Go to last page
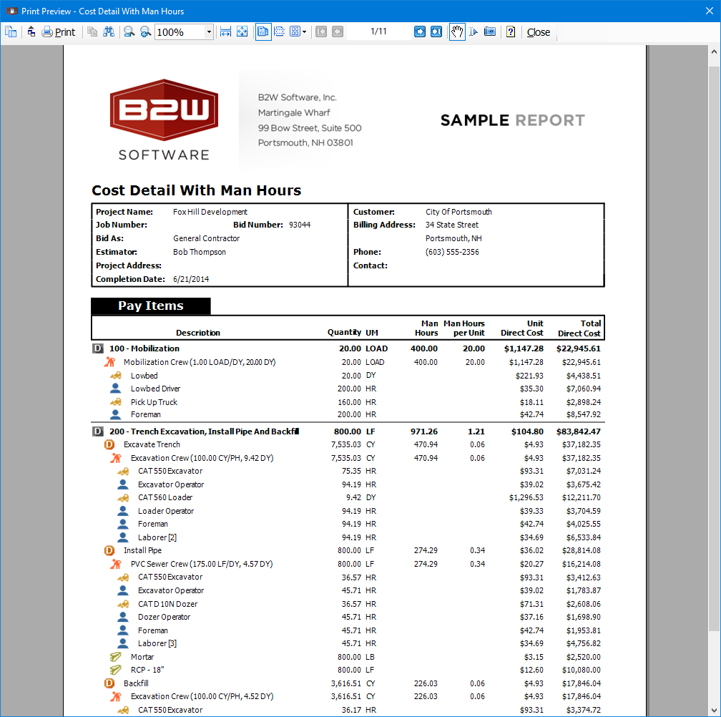The width and height of the screenshot is (721, 717). click(x=436, y=31)
